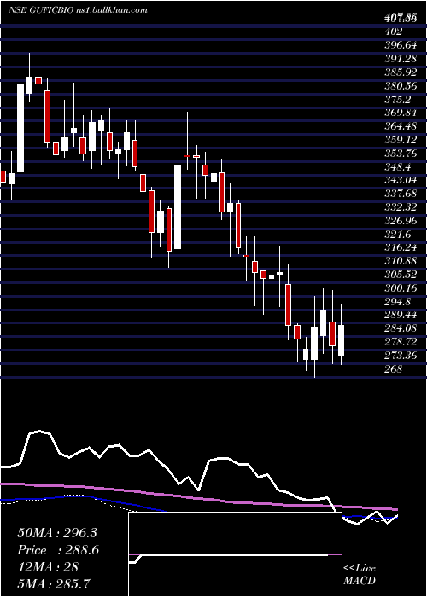Click the 343.04 price axis label

pyautogui.click(x=401, y=181)
